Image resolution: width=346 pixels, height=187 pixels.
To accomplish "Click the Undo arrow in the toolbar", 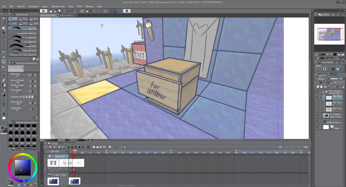I will 67,11.
